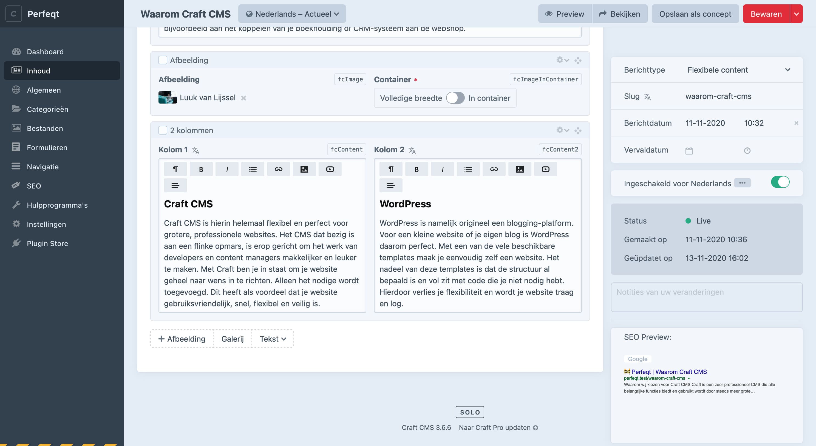Screen dimensions: 816x446
Task: Click move handle of 2 kolommen block
Action: (578, 130)
